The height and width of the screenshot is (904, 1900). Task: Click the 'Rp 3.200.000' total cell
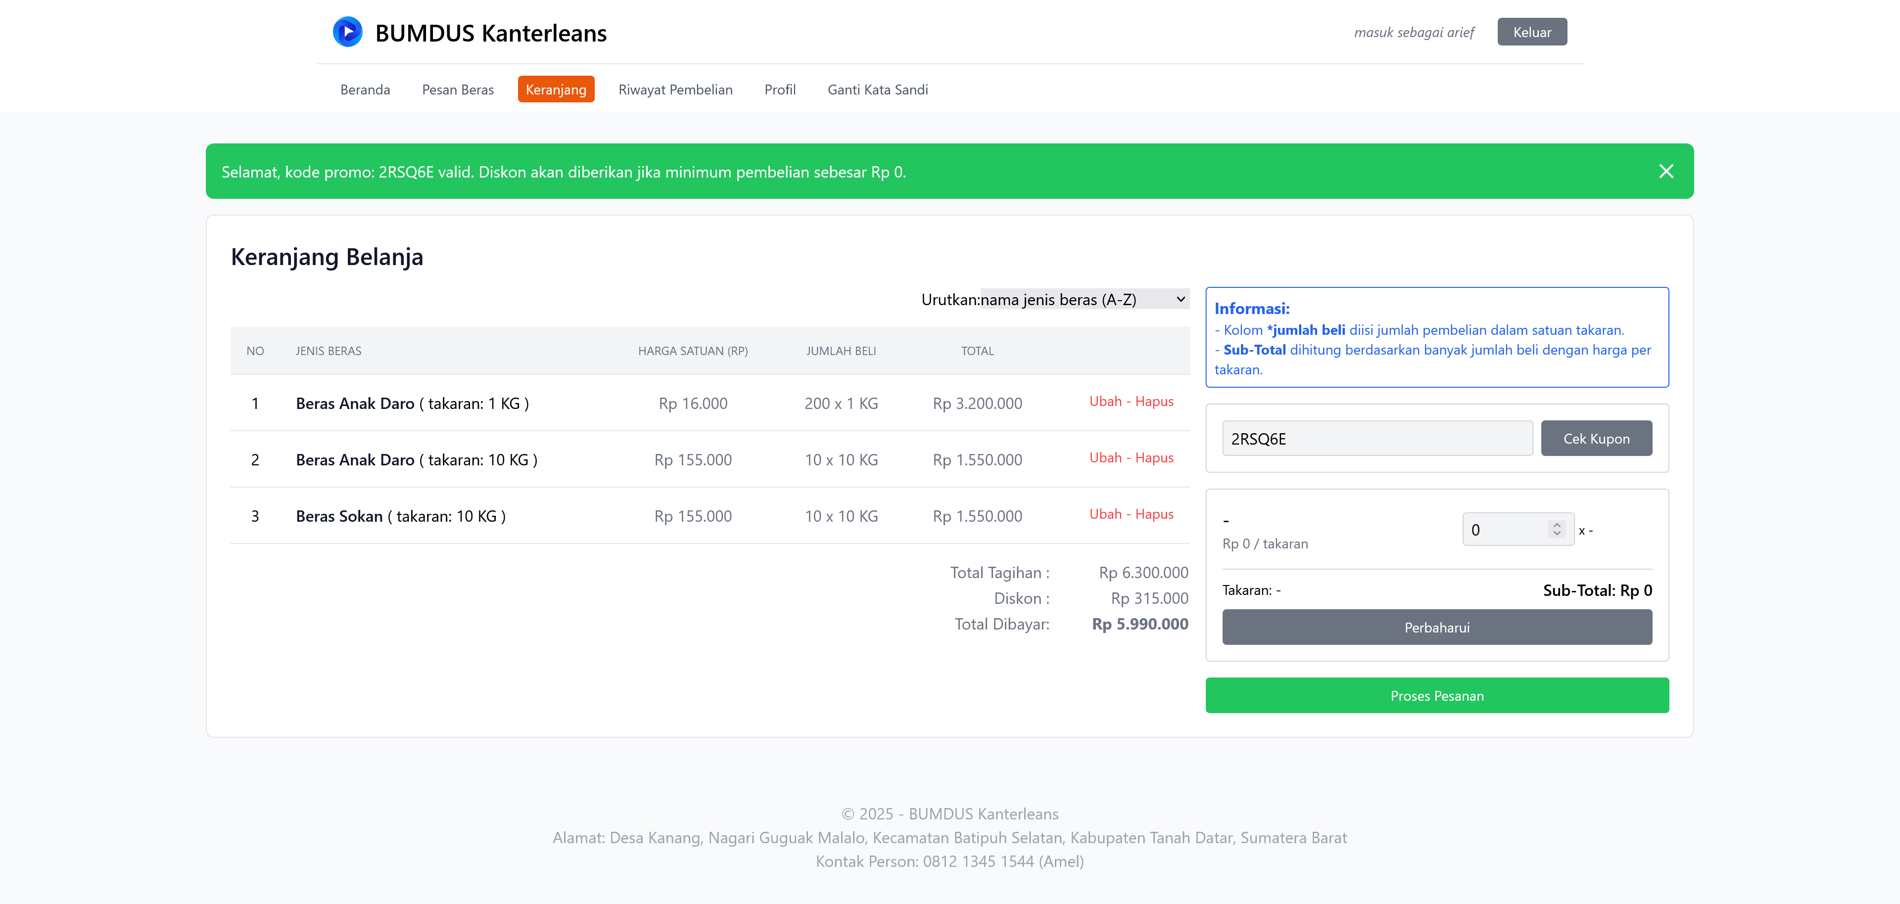point(977,404)
